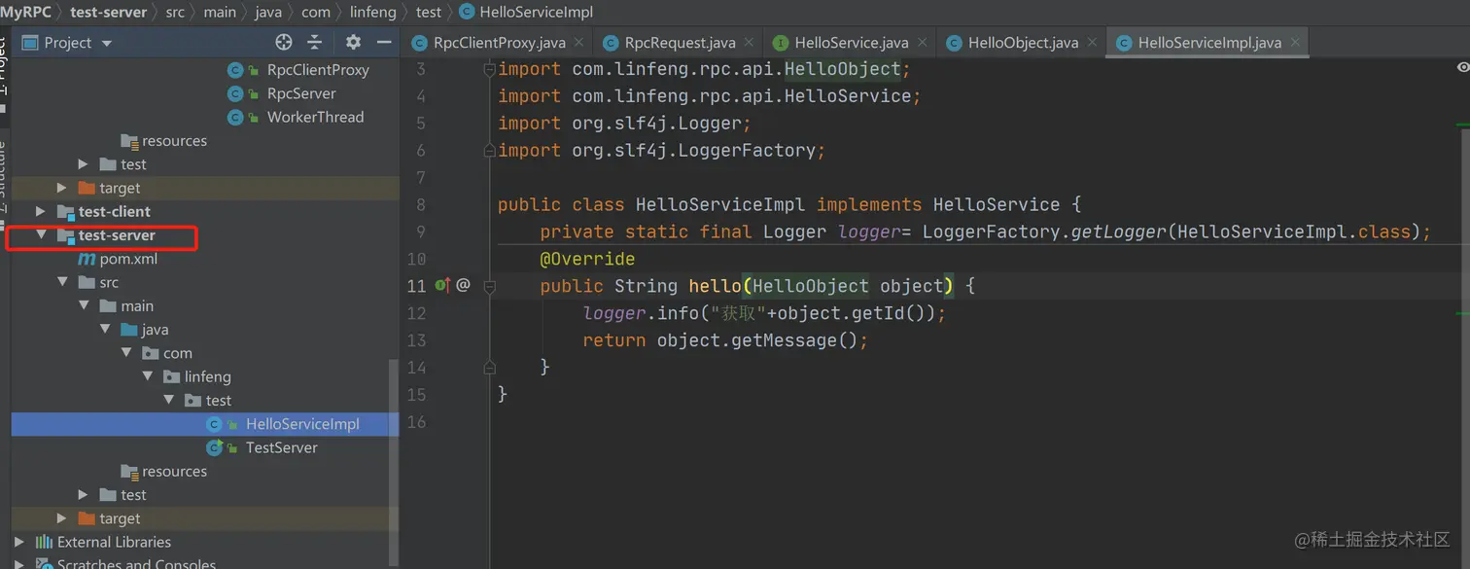The width and height of the screenshot is (1470, 569).
Task: Click java in the breadcrumb bar
Action: [x=267, y=12]
